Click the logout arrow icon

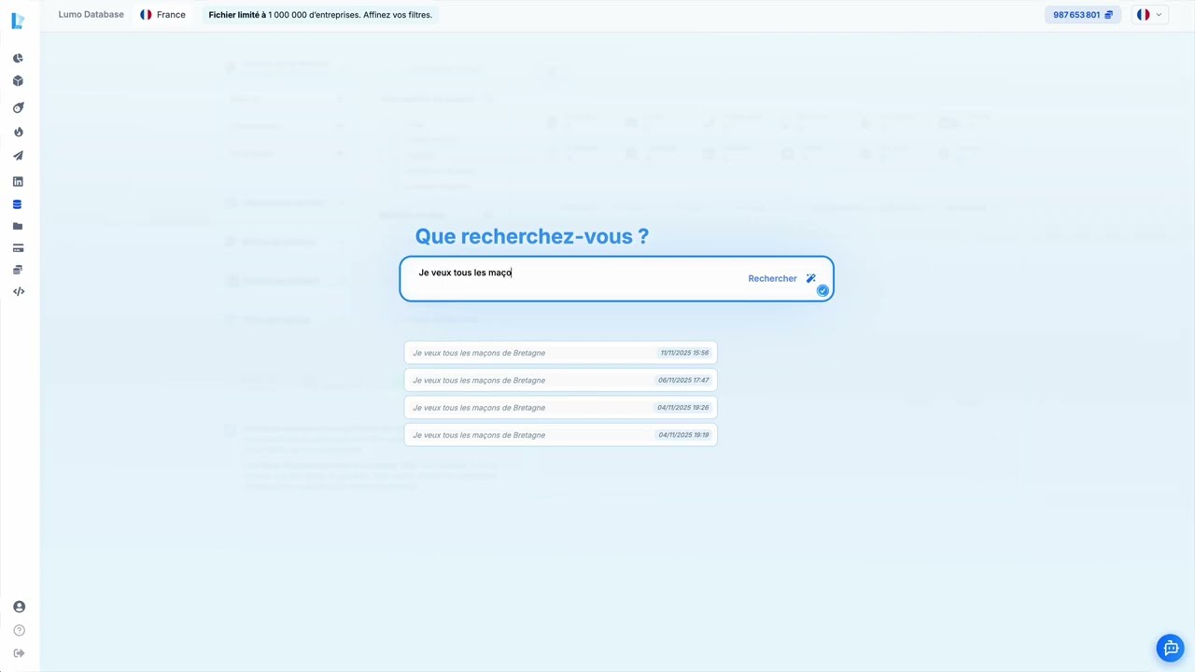point(19,653)
